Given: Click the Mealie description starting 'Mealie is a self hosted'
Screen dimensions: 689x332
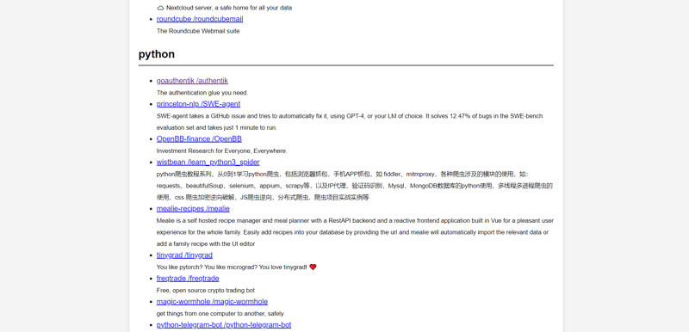Looking at the screenshot, I should click(355, 232).
